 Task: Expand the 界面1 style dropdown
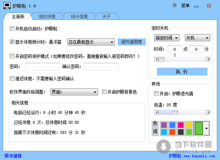pyautogui.click(x=74, y=92)
